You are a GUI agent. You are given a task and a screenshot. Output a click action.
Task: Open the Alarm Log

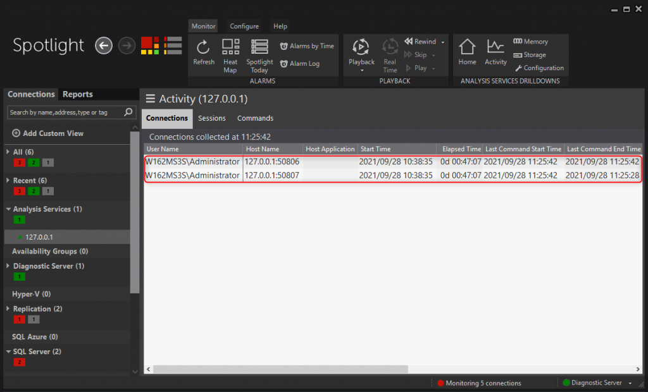pos(299,64)
